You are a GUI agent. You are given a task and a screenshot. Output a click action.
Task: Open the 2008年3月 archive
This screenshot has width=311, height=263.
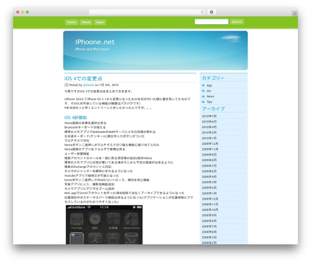209,238
